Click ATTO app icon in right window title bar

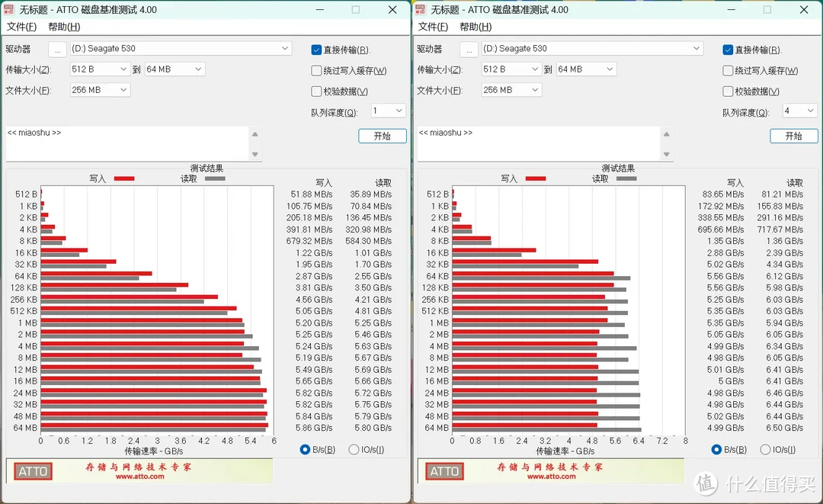[x=421, y=9]
